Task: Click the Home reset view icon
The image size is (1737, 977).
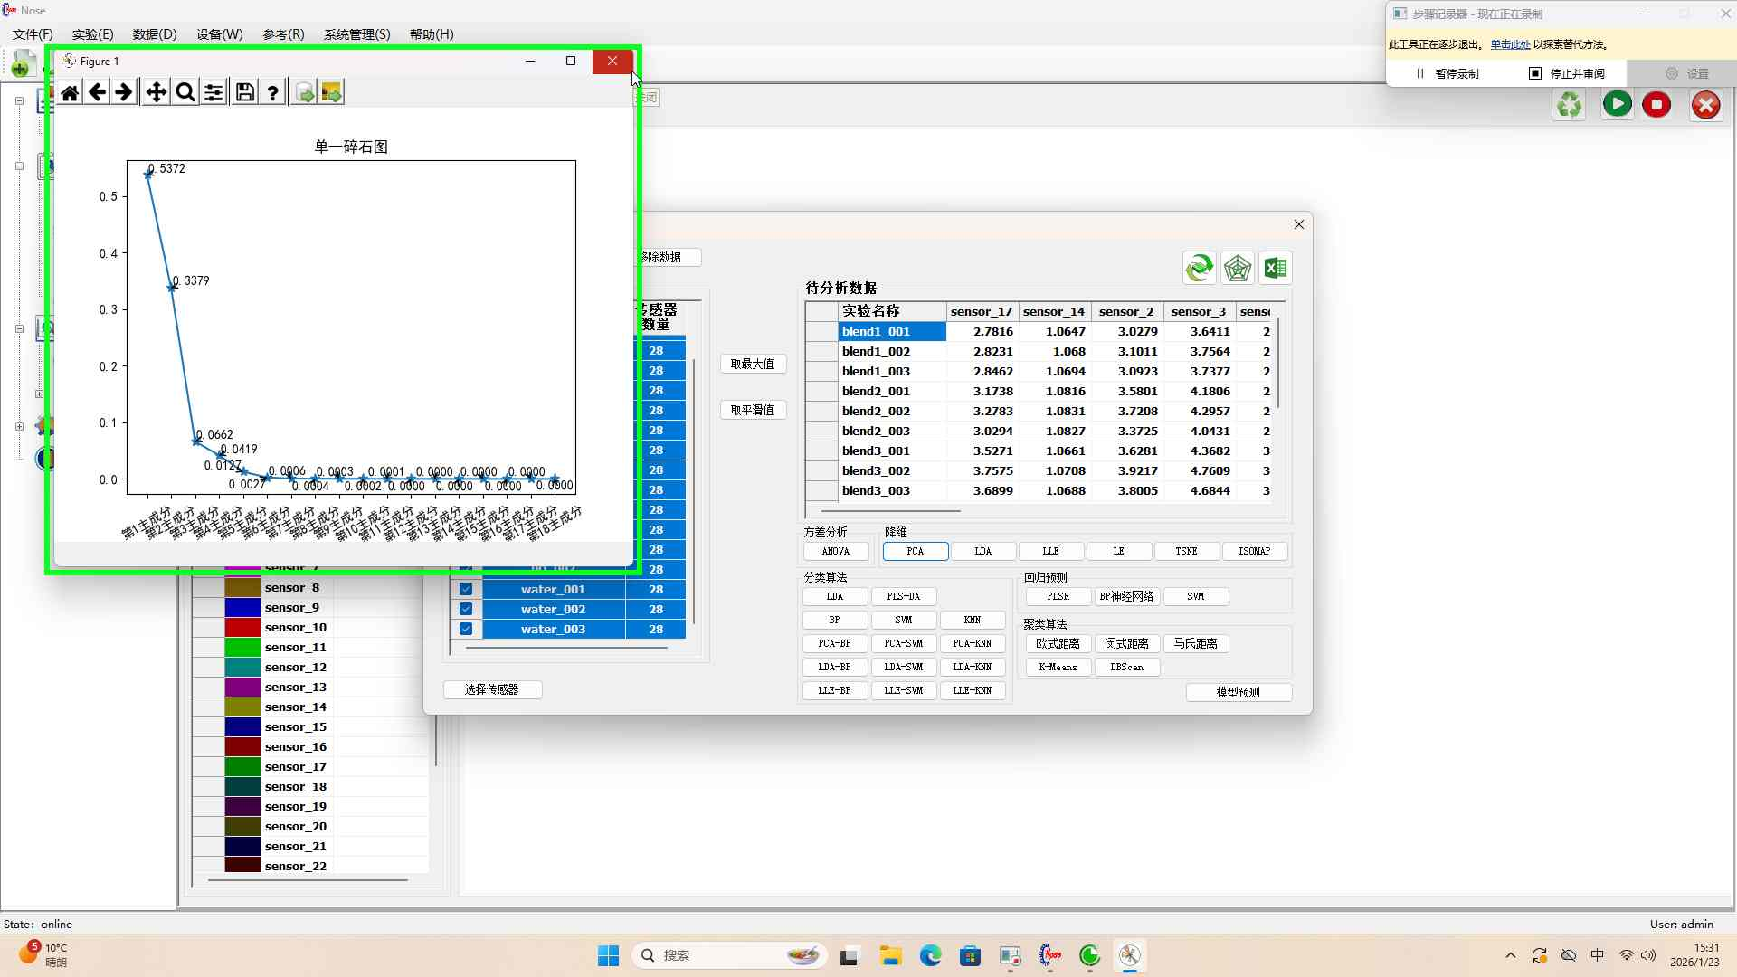Action: point(70,92)
